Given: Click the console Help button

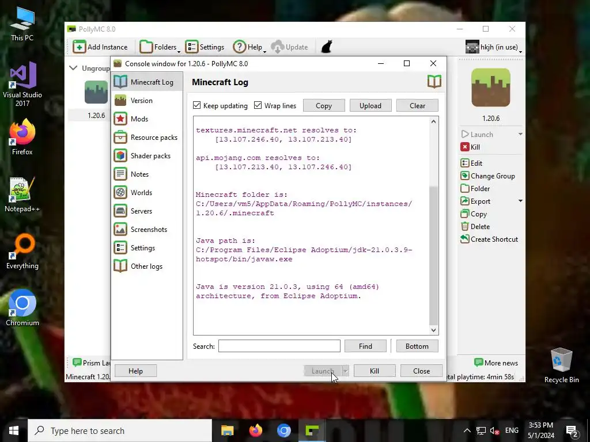Looking at the screenshot, I should point(135,371).
